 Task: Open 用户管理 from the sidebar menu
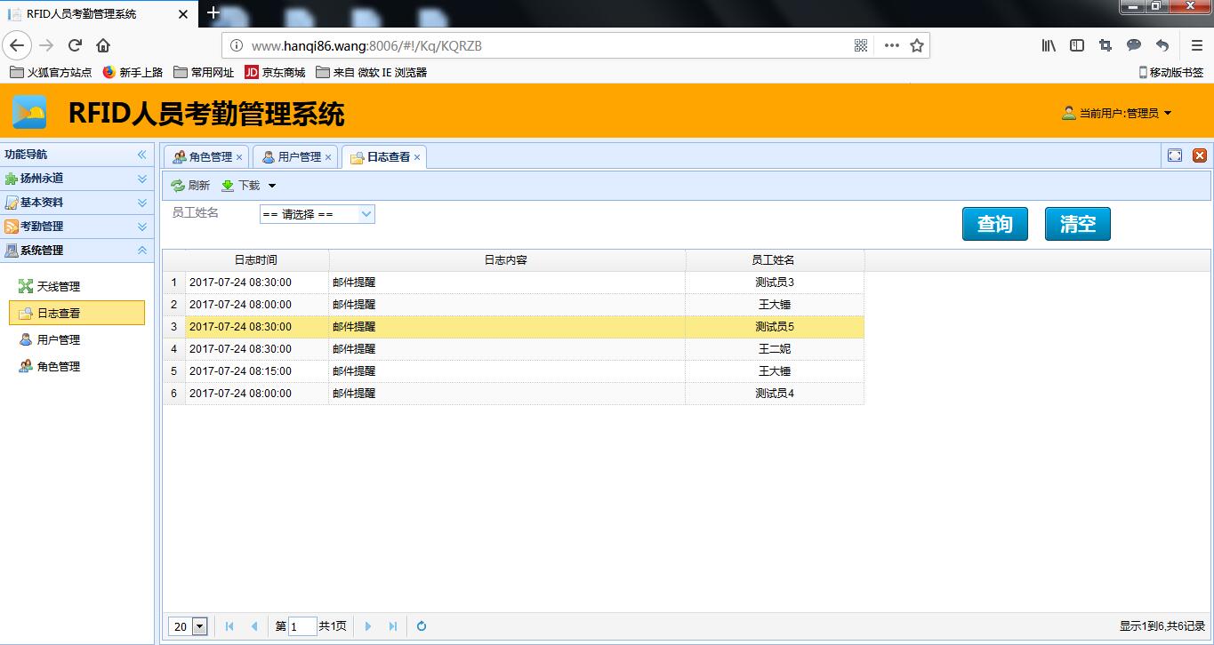pyautogui.click(x=58, y=339)
